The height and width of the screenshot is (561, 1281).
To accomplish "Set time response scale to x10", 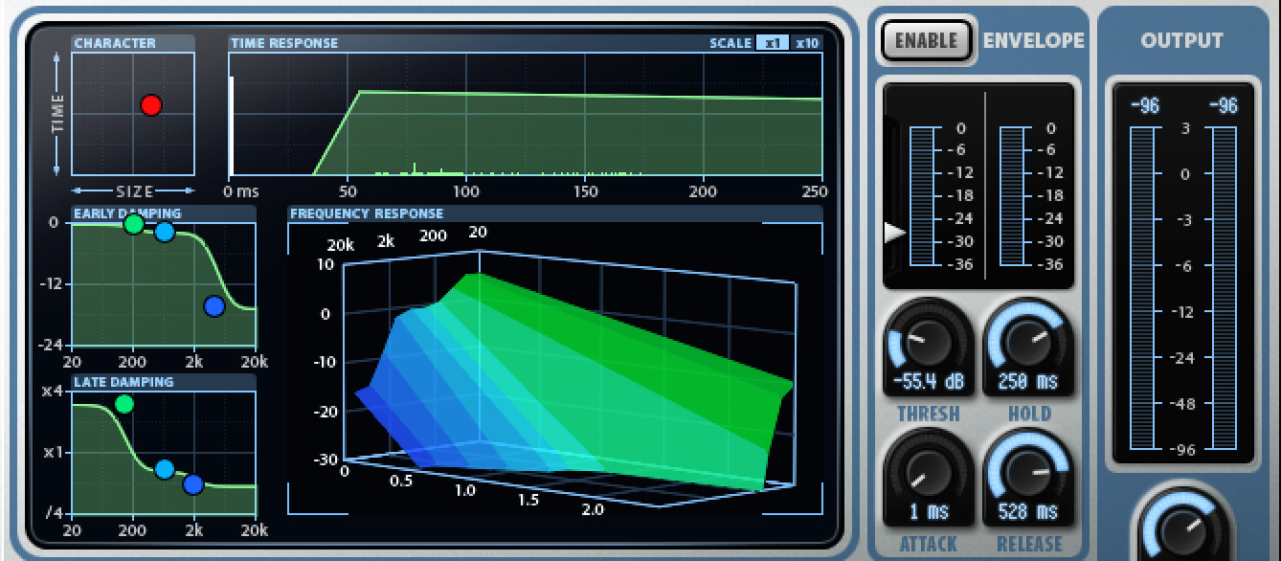I will 807,43.
